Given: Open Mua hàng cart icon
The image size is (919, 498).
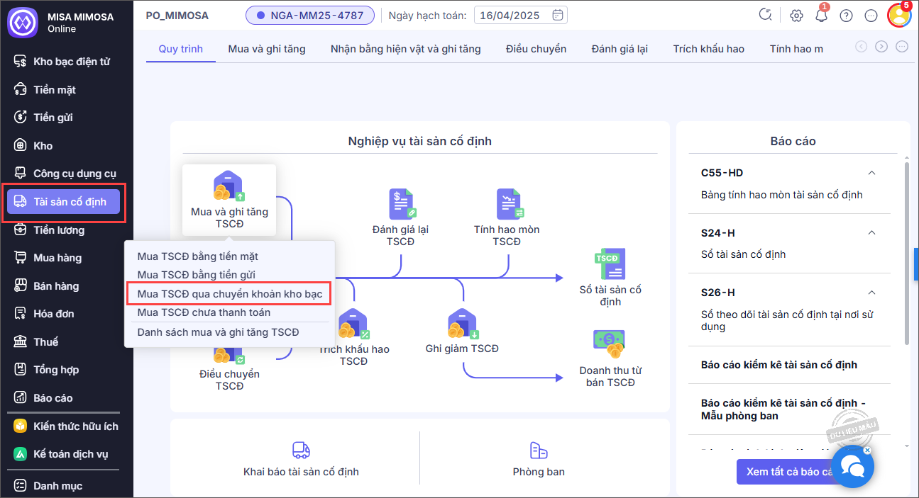Looking at the screenshot, I should pyautogui.click(x=21, y=258).
